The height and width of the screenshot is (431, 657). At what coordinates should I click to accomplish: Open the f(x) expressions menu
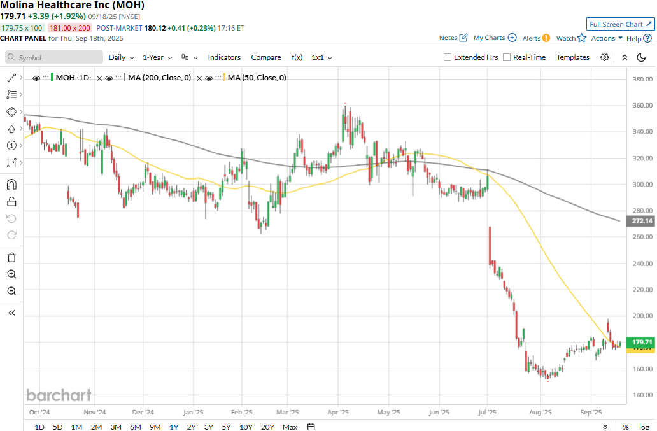pos(297,57)
